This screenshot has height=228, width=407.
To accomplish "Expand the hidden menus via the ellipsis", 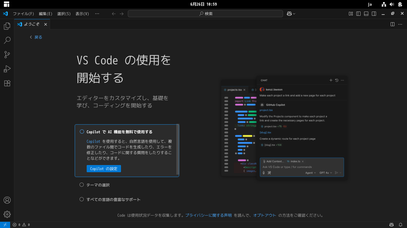I will click(97, 14).
